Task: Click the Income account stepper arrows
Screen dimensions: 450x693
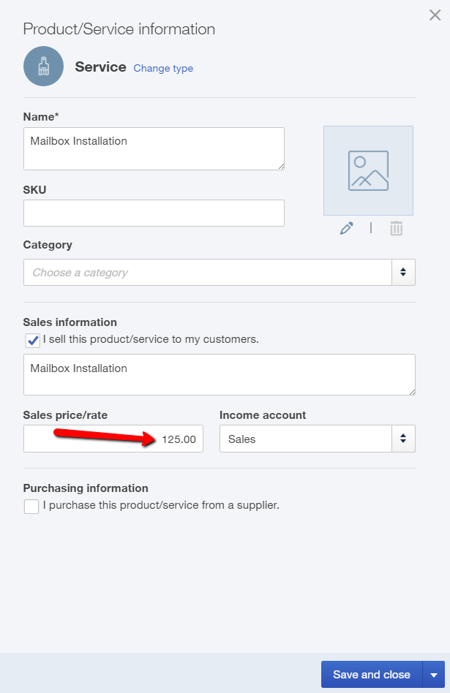Action: [403, 439]
